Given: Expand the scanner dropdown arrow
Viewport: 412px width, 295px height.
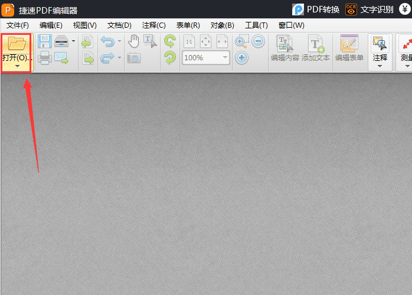Looking at the screenshot, I should (x=74, y=41).
